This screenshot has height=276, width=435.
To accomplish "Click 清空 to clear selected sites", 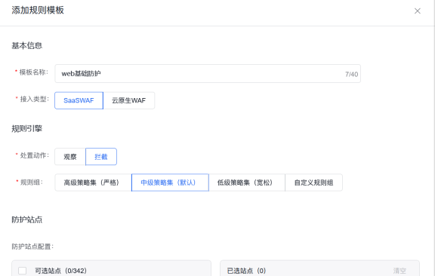I will [x=400, y=271].
